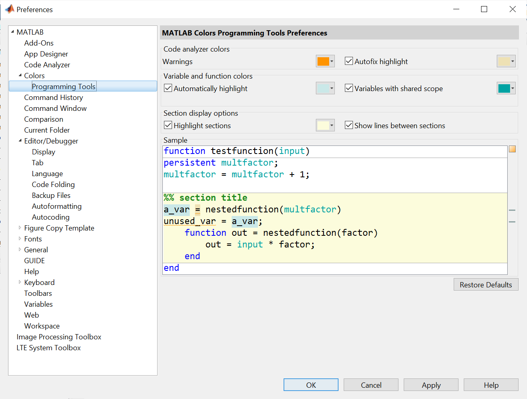The width and height of the screenshot is (527, 399).
Task: Select GUIDE preferences item
Action: point(34,260)
